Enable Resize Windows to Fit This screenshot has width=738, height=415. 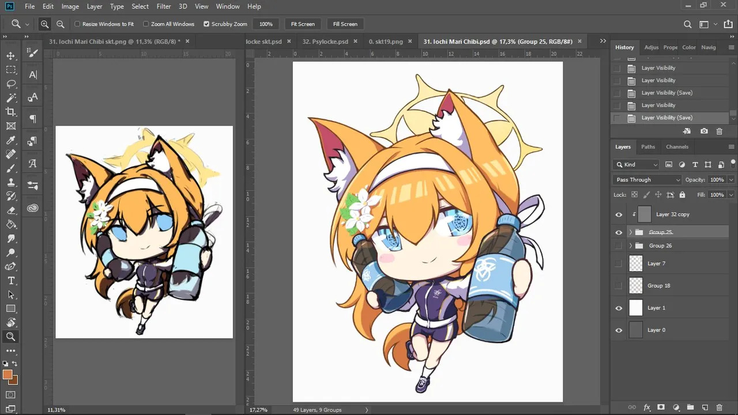point(77,24)
